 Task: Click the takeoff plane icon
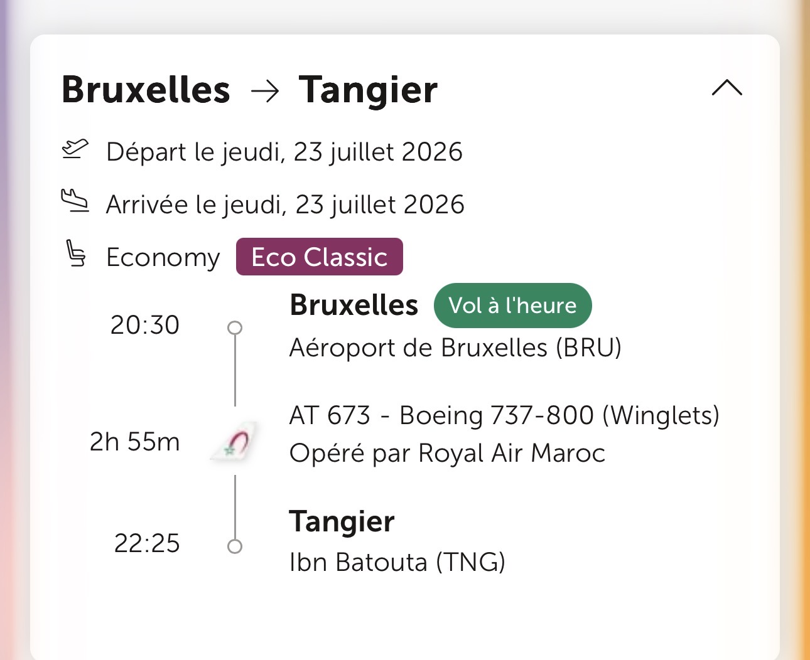75,150
